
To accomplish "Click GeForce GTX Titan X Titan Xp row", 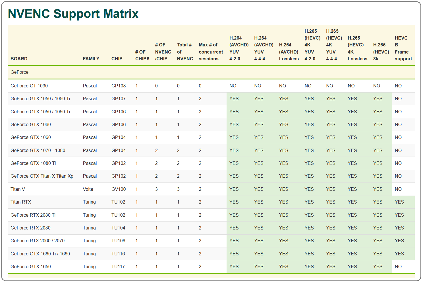I will pos(211,176).
